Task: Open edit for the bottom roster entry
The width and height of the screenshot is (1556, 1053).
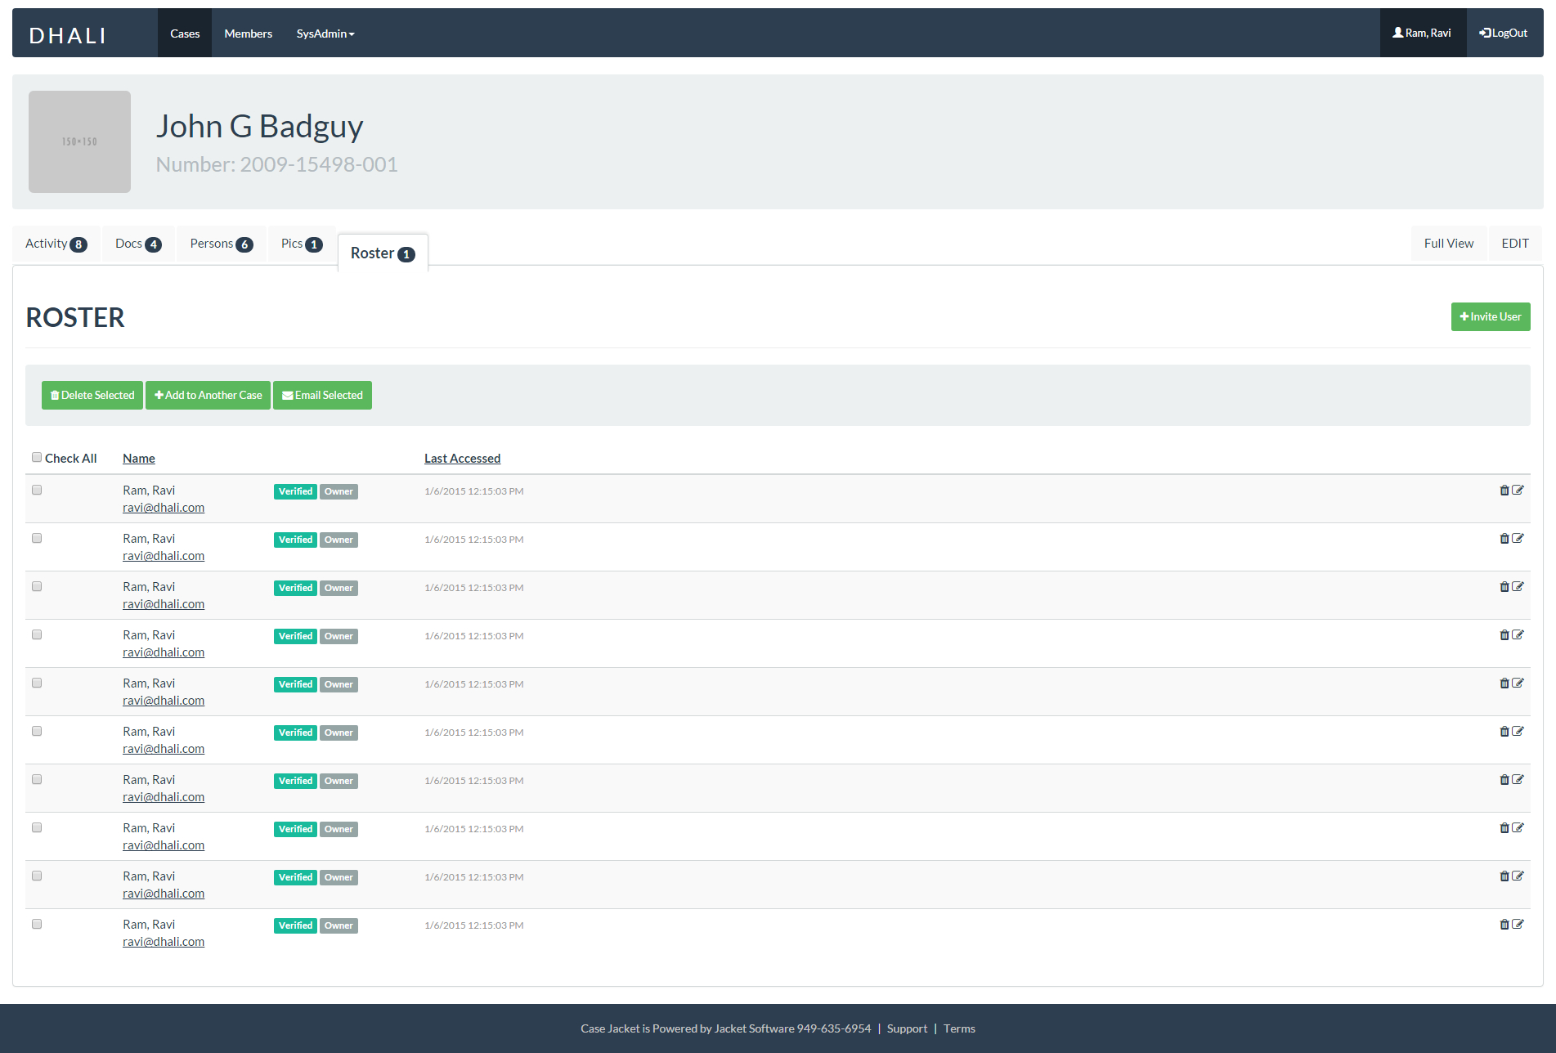Action: coord(1518,924)
